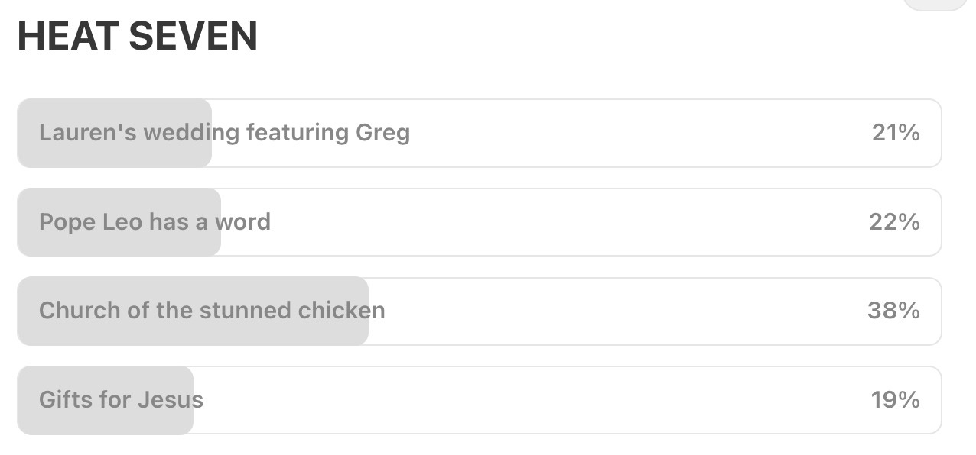
Task: Click the word "Greg" in the first option
Action: tap(383, 134)
